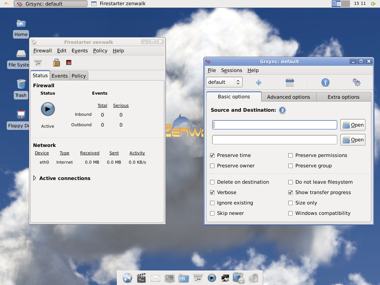Click the Grsync simulation toolbar icon
This screenshot has width=380, height=285.
pyautogui.click(x=289, y=82)
